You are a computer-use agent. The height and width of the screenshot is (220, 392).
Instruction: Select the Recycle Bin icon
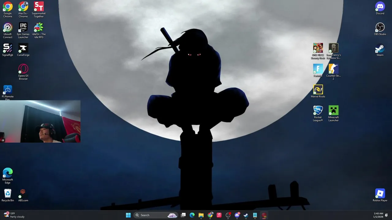pos(8,195)
